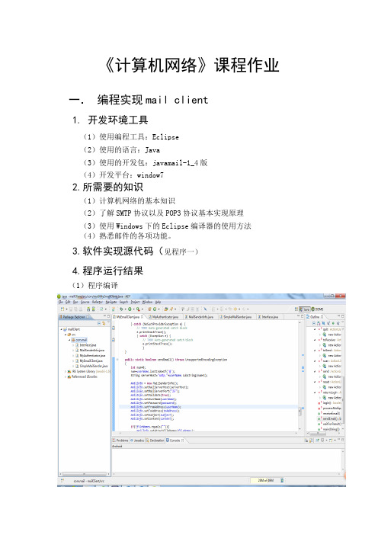Switch to Interface.java editor tab
This screenshot has height=535, width=378.
click(268, 317)
